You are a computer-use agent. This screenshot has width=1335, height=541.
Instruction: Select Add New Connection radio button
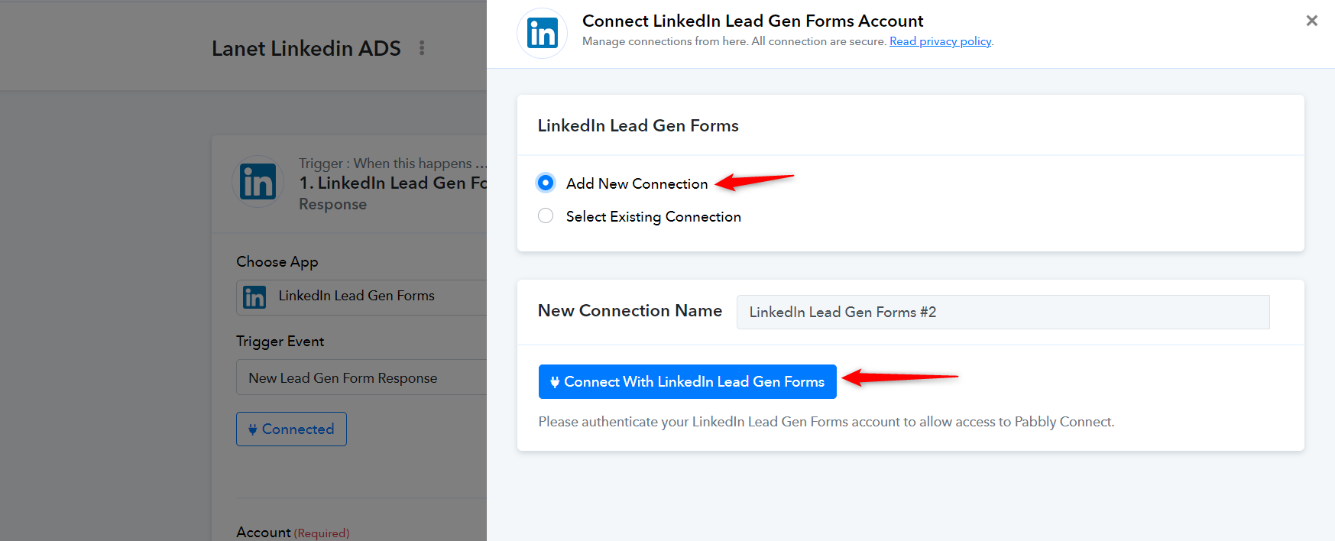click(x=546, y=183)
